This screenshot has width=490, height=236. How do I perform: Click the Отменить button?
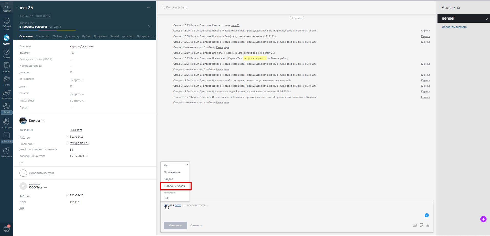pos(196,226)
